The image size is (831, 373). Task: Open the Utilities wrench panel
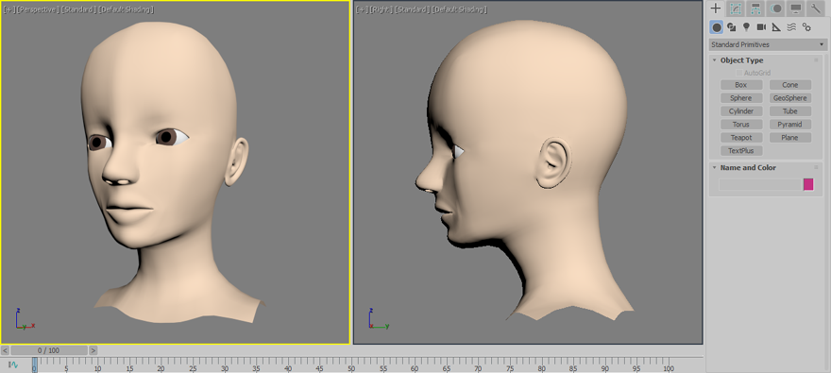[x=816, y=8]
